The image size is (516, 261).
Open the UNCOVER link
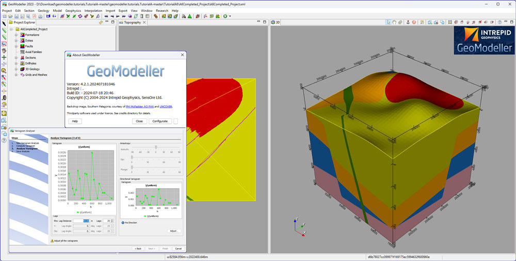coord(166,106)
